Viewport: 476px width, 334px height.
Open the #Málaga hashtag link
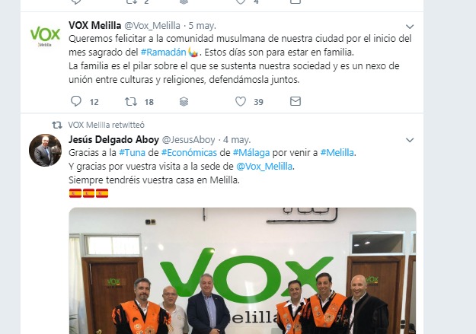pyautogui.click(x=251, y=153)
